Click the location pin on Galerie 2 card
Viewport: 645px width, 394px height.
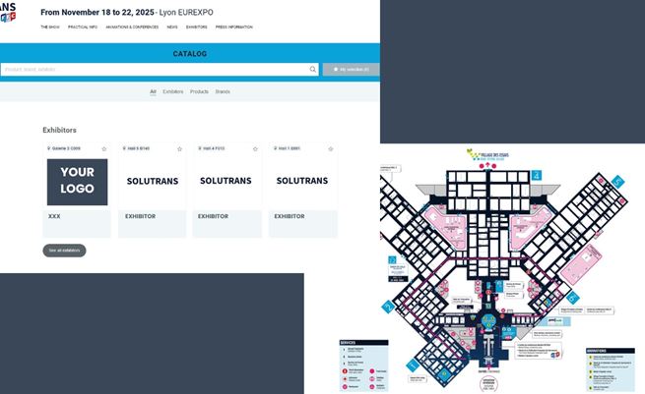click(x=49, y=148)
